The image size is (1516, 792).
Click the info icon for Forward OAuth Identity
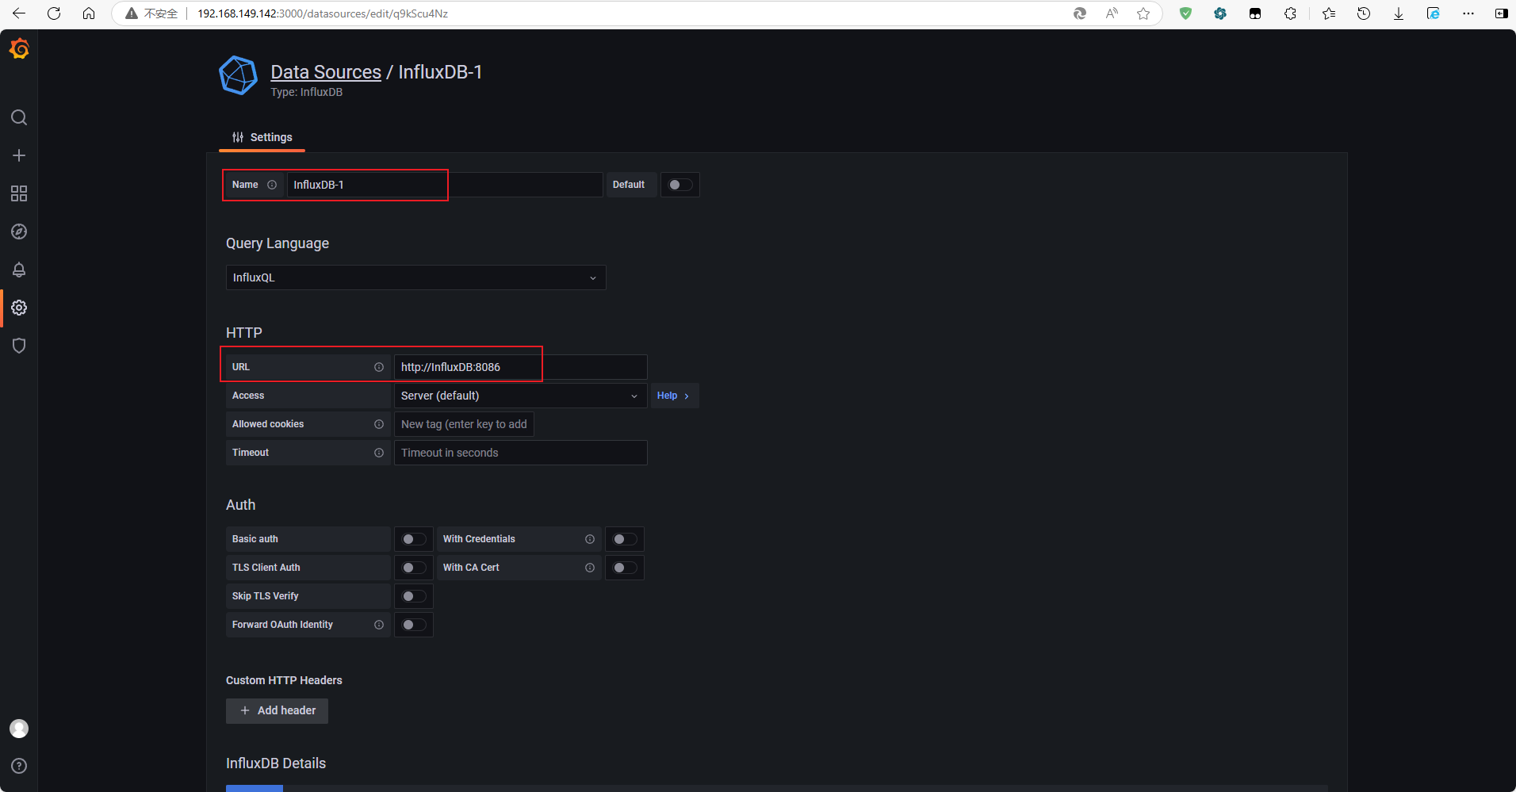click(x=379, y=625)
